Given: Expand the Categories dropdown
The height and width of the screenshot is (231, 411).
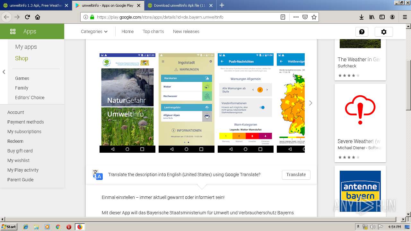Looking at the screenshot, I should coord(94,31).
